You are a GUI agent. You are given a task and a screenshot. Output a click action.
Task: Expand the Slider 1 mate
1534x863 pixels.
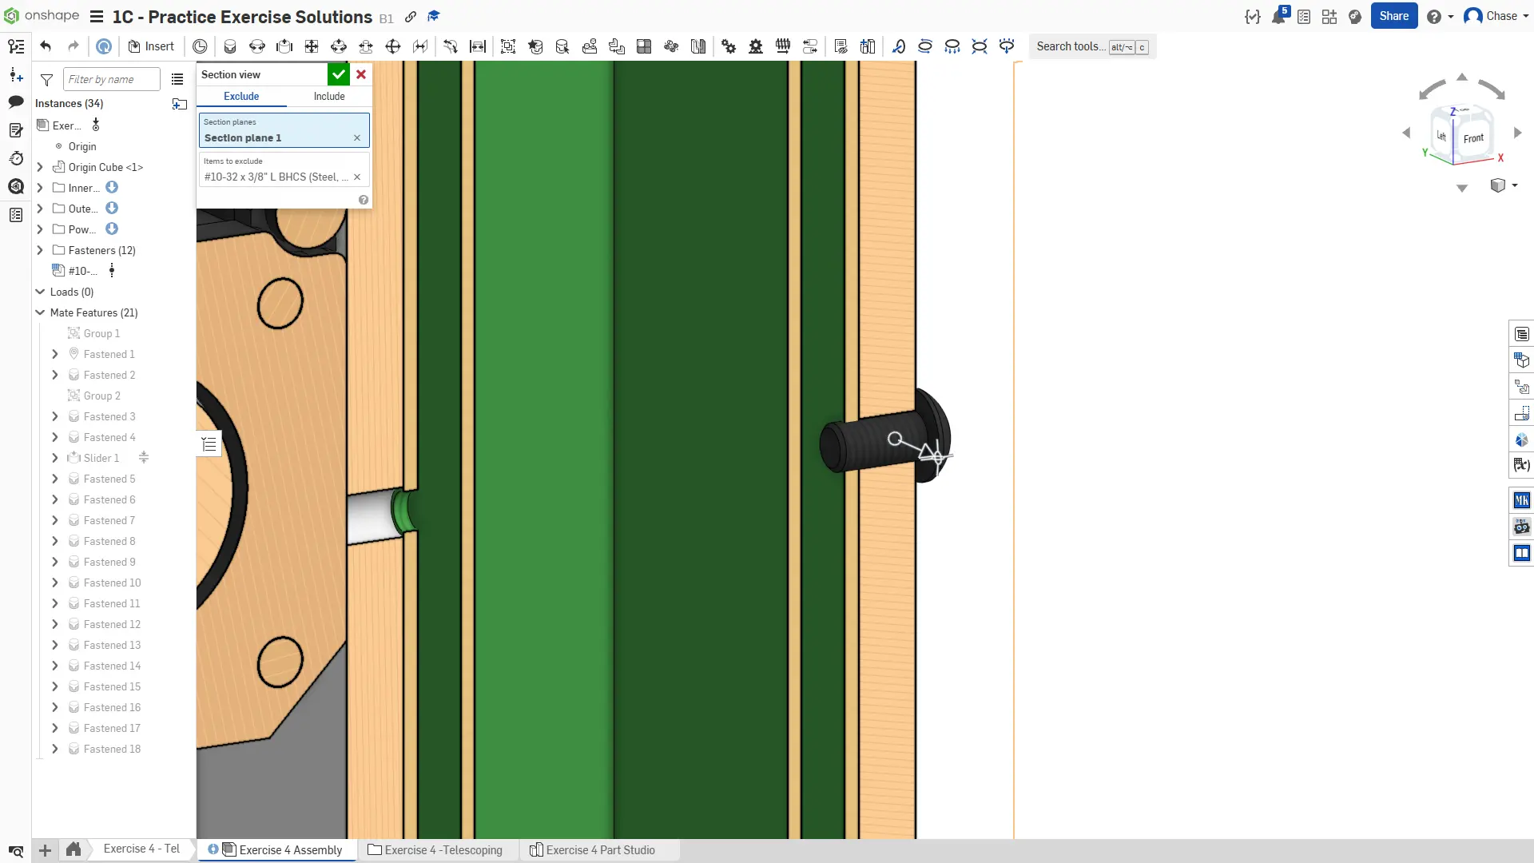pos(54,458)
